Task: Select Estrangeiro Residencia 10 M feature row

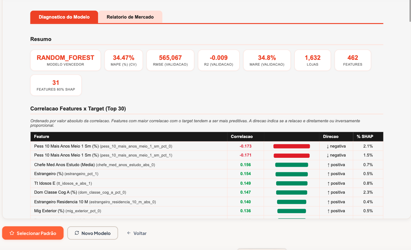Action: tap(207, 202)
